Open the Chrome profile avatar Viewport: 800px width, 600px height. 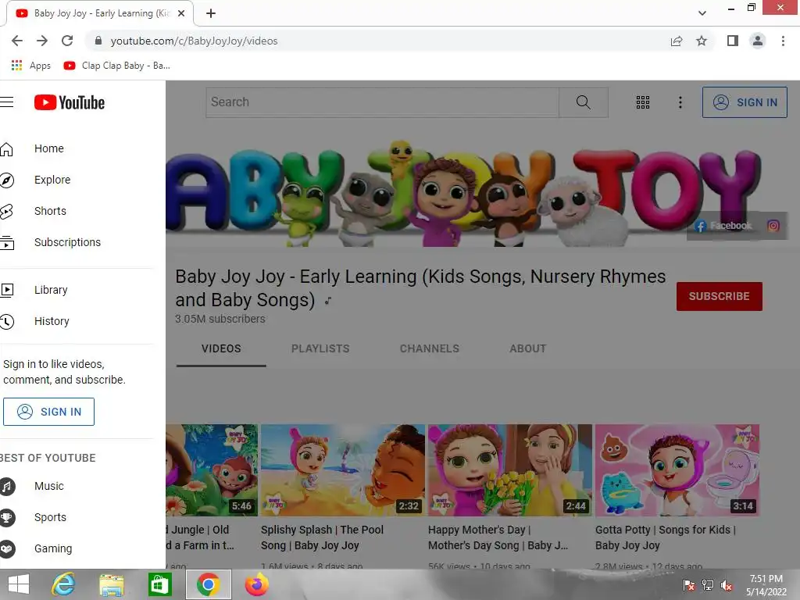(x=758, y=41)
